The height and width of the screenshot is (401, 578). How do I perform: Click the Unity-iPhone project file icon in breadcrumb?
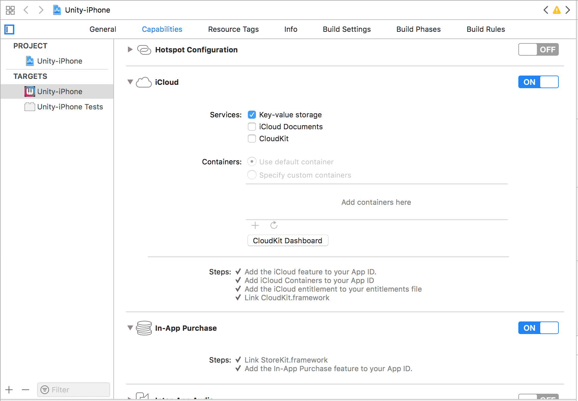[x=57, y=10]
